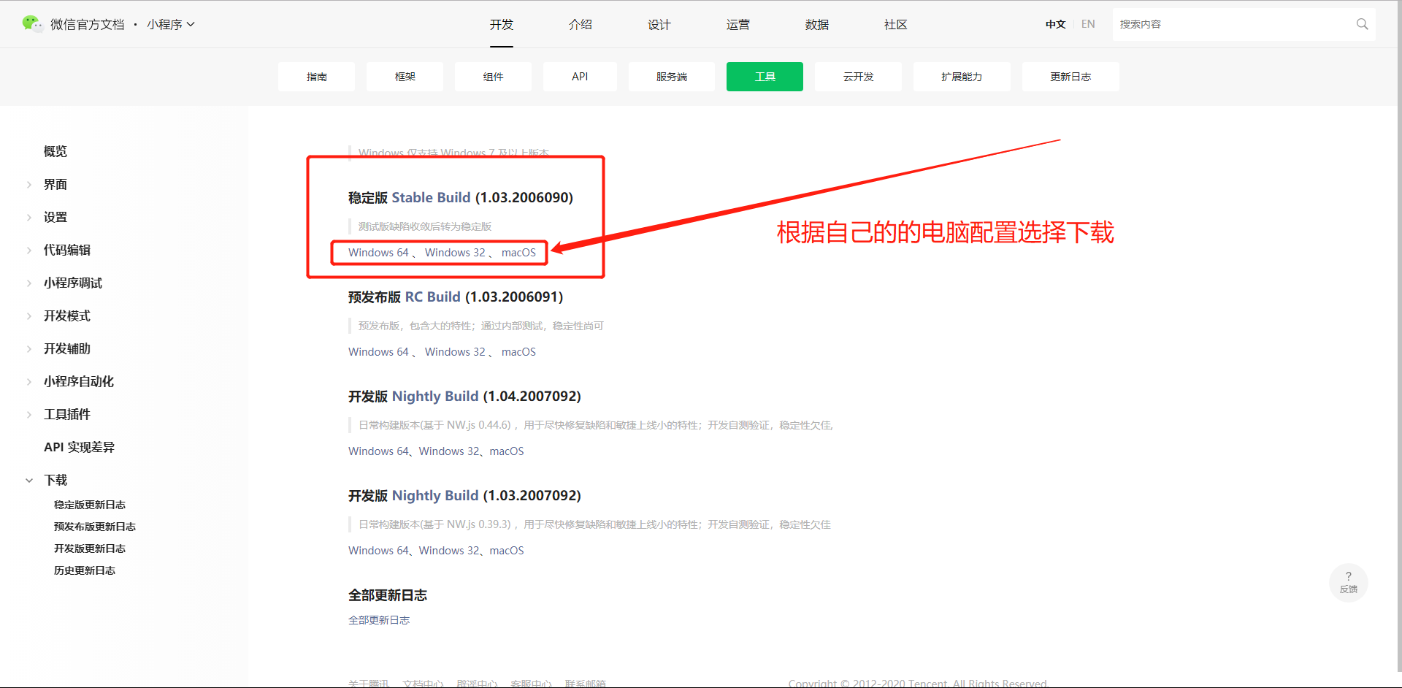Image resolution: width=1402 pixels, height=688 pixels.
Task: Download Nightly 1.03.2007092 Windows 64
Action: click(x=378, y=551)
